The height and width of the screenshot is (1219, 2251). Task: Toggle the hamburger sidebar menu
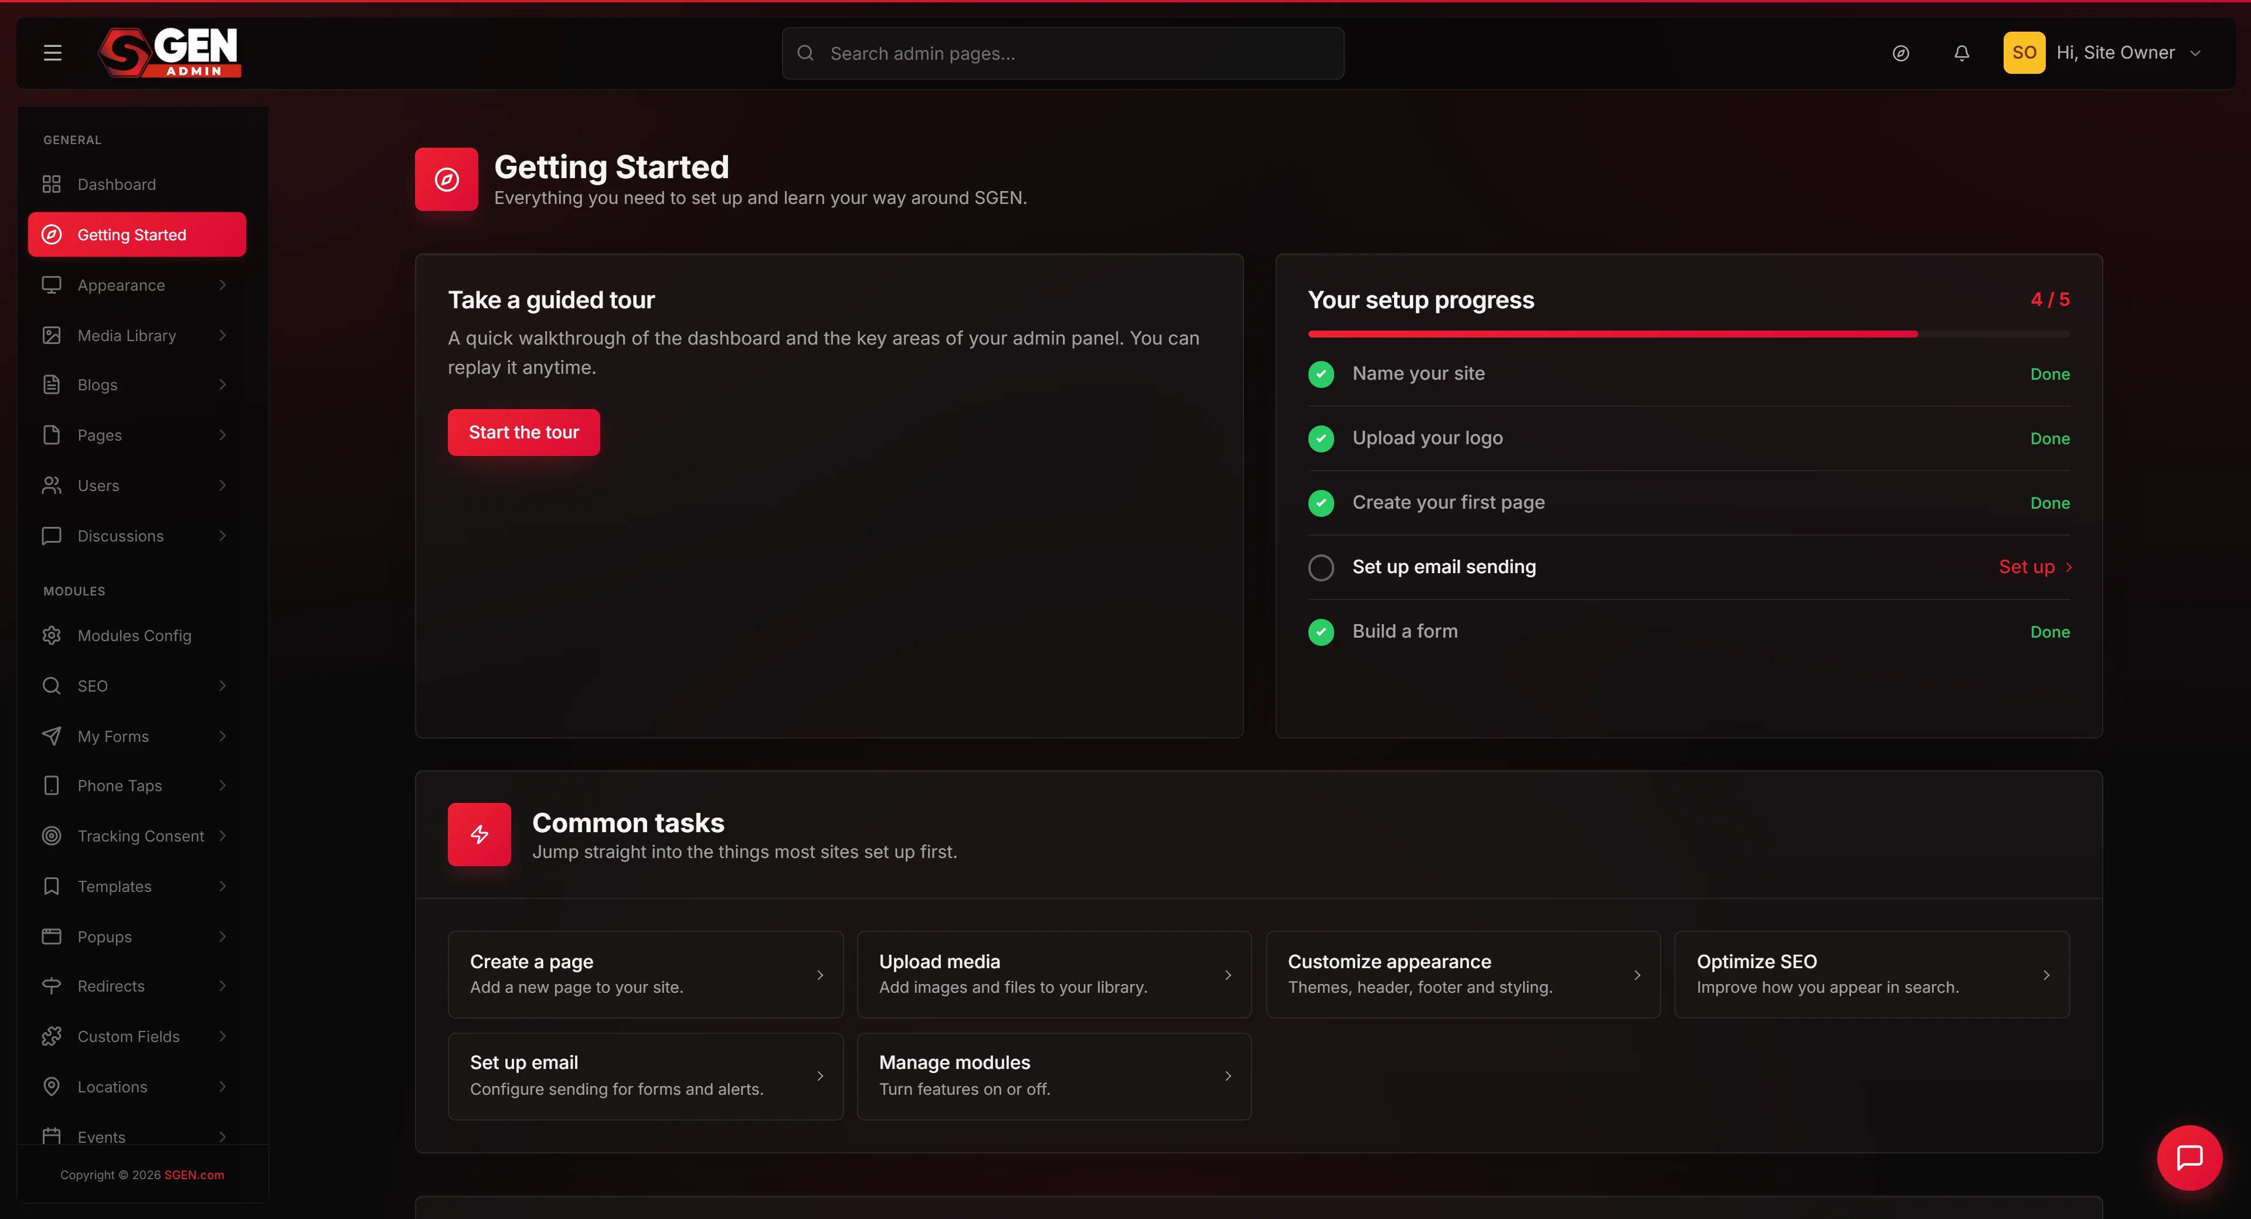52,53
